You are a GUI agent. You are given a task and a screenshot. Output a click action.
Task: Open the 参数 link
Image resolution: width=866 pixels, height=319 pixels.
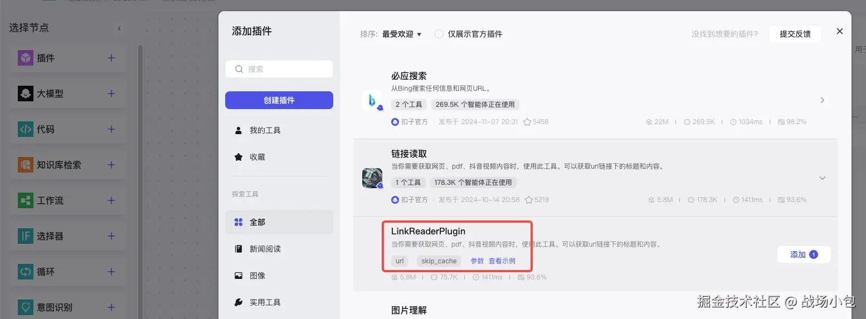coord(478,261)
